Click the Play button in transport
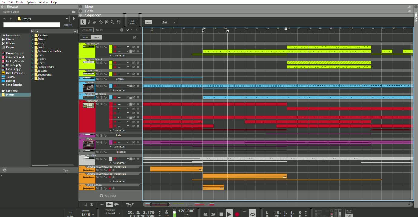 click(229, 214)
